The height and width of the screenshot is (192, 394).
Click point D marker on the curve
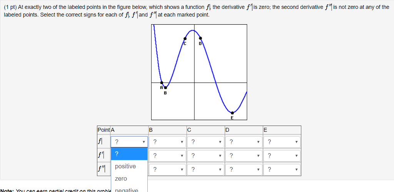[x=200, y=38]
